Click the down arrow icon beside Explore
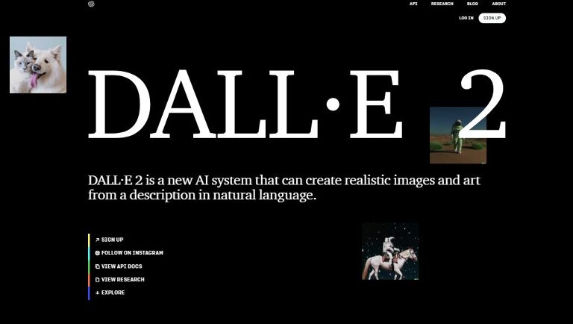This screenshot has height=324, width=573. click(x=97, y=293)
